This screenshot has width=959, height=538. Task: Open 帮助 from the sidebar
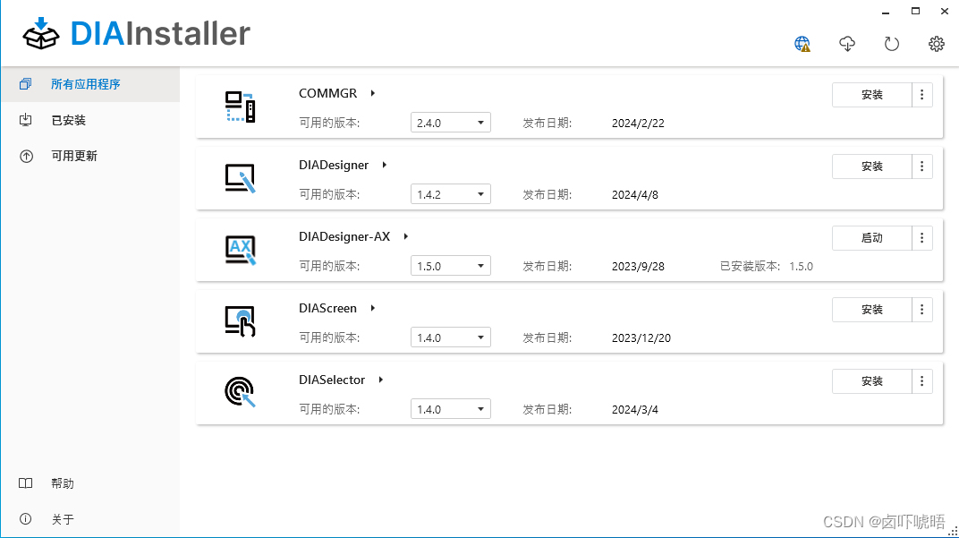90,483
